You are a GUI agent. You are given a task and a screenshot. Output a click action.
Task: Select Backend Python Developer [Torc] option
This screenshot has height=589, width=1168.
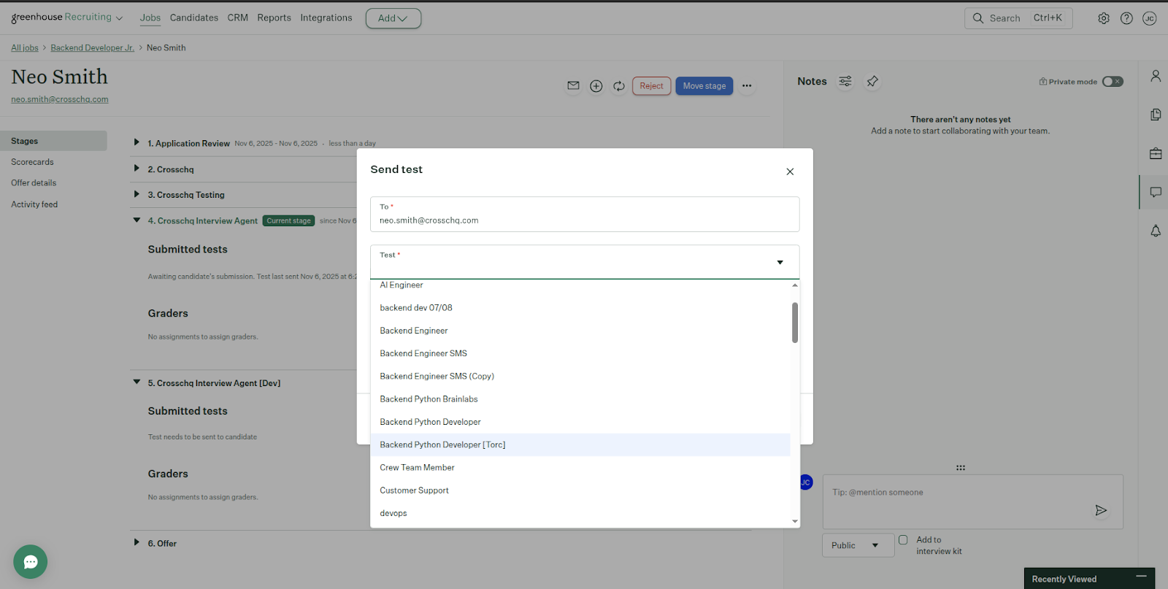(442, 444)
